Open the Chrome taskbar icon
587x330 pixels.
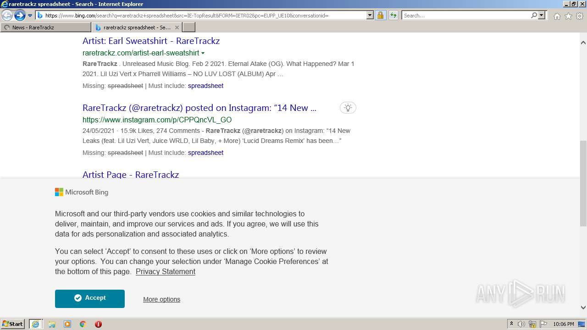[x=83, y=324]
